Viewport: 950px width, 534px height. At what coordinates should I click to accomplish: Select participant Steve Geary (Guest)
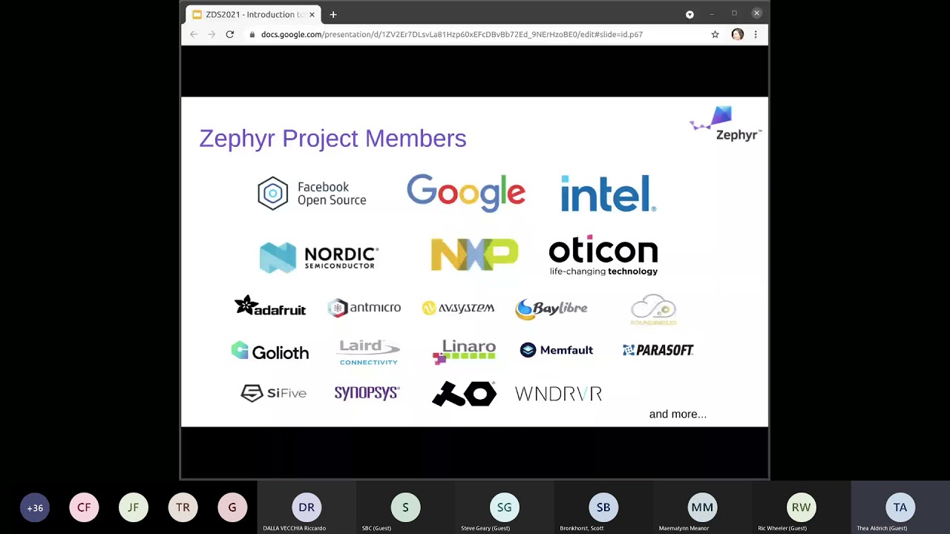pyautogui.click(x=504, y=508)
